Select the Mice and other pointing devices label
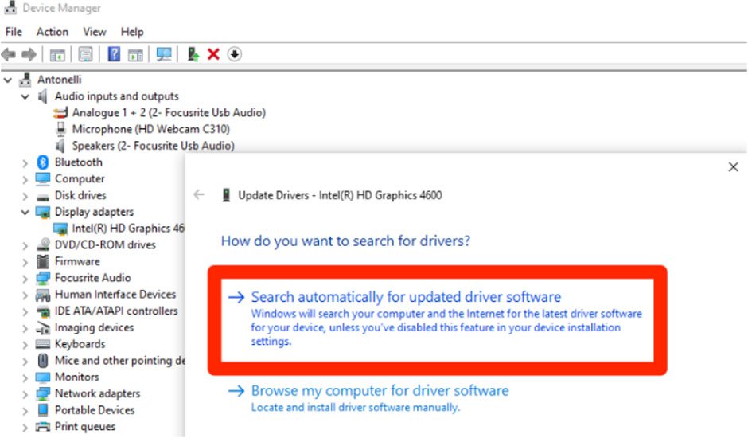This screenshot has height=442, width=748. (x=119, y=361)
